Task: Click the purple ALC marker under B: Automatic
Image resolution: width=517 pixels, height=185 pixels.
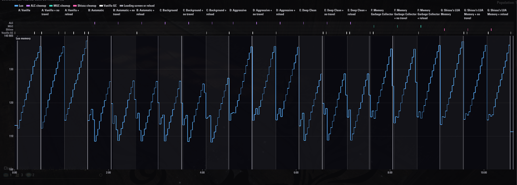Action: (95, 23)
